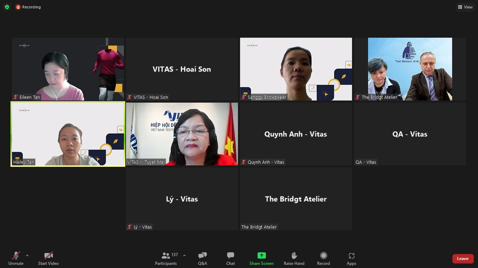Click the Sanggy Browzwear video tile
The image size is (478, 268).
pyautogui.click(x=296, y=69)
